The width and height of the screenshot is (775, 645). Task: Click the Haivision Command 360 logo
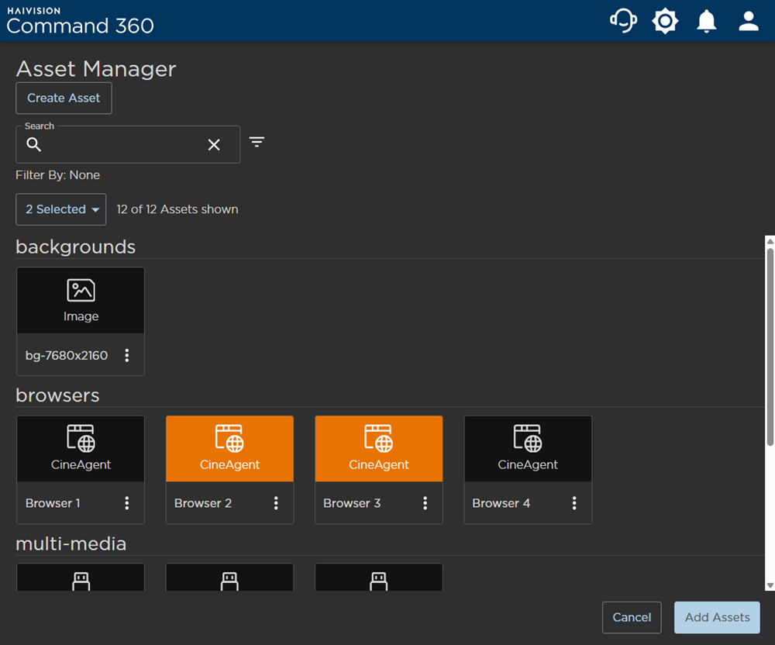(80, 21)
